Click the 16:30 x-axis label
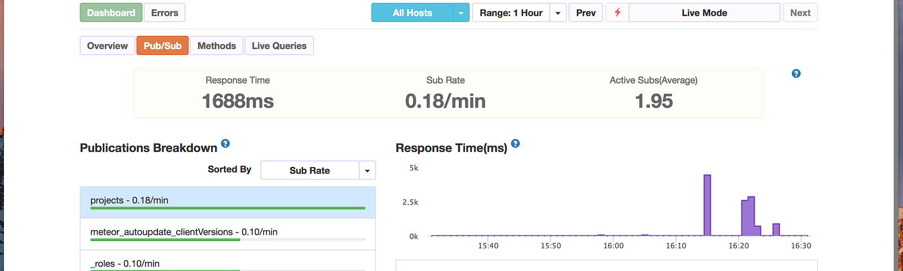This screenshot has width=903, height=271. click(x=801, y=246)
